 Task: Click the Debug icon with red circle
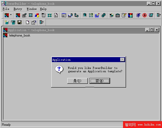(x=144, y=15)
